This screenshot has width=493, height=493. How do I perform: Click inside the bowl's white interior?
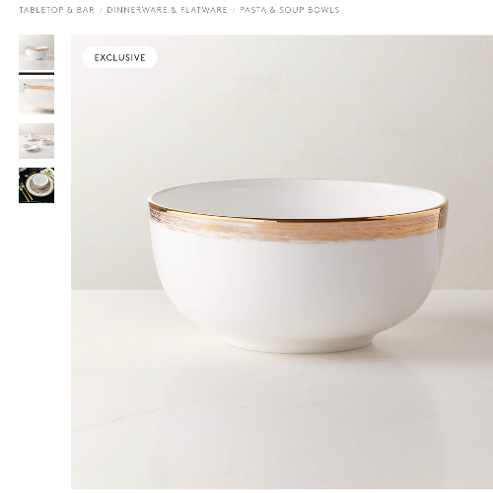pyautogui.click(x=296, y=199)
